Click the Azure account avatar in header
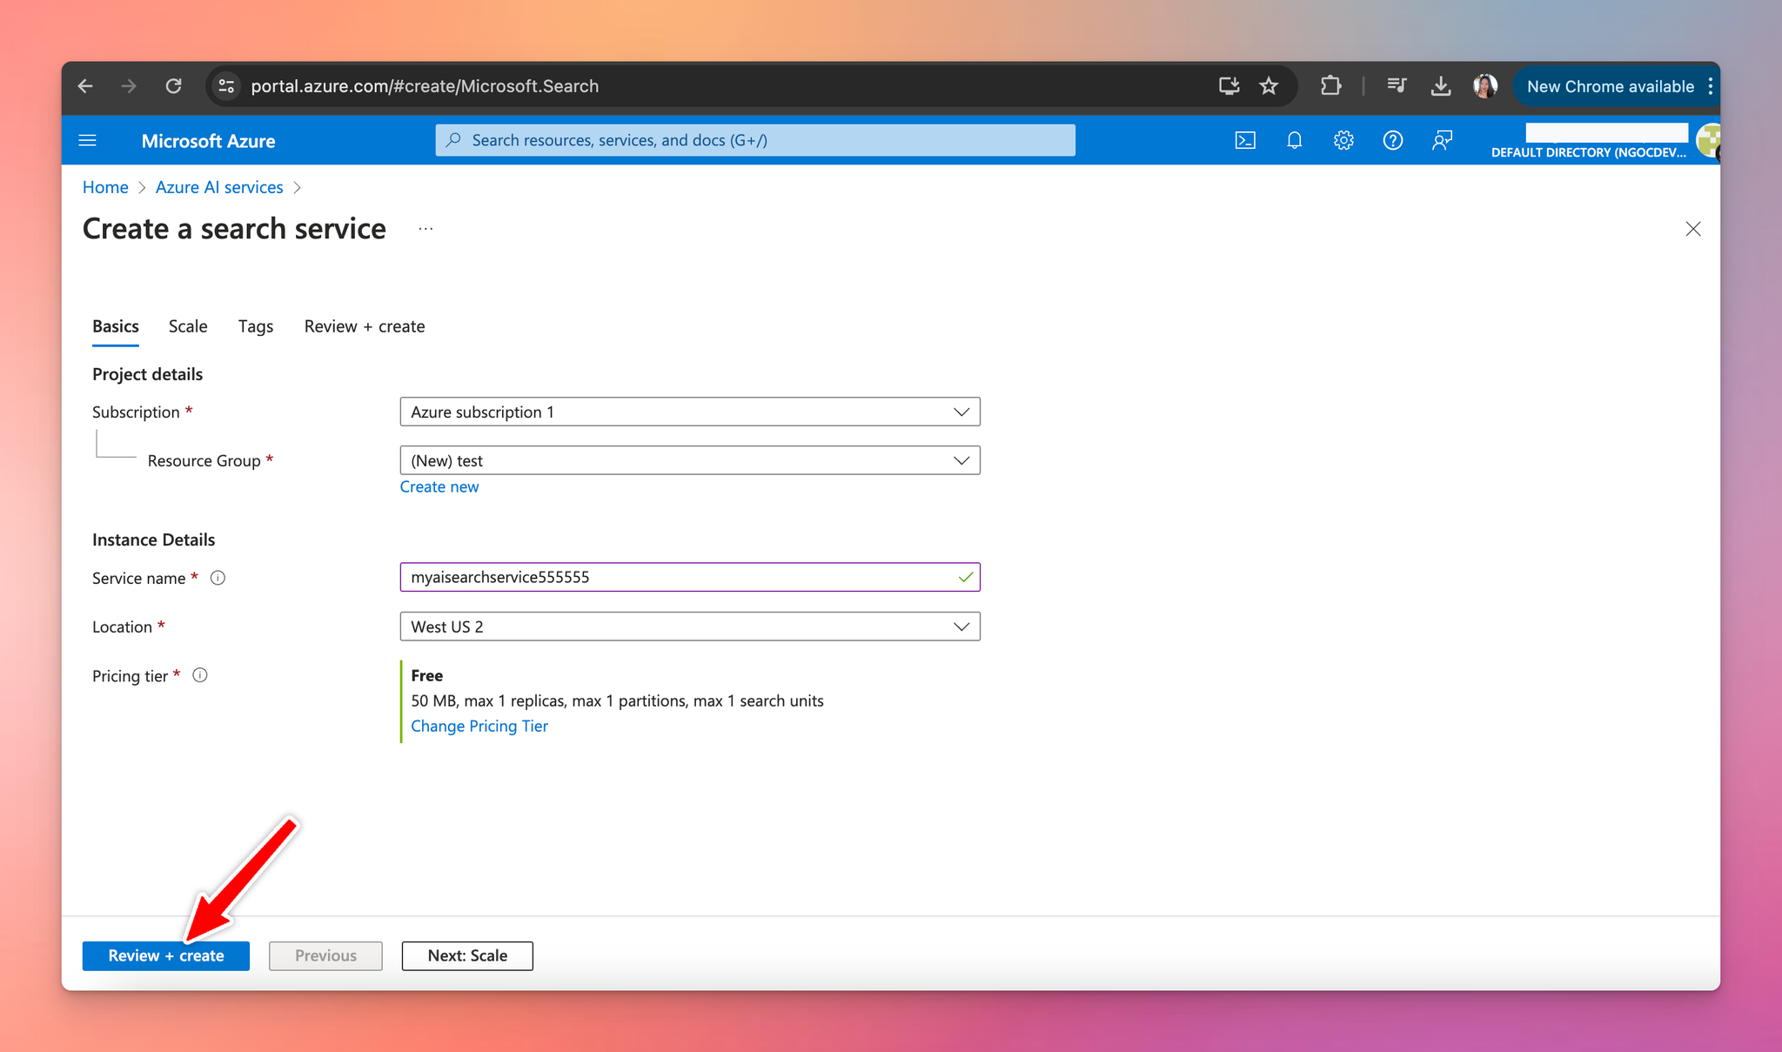Viewport: 1782px width, 1052px height. tap(1708, 140)
